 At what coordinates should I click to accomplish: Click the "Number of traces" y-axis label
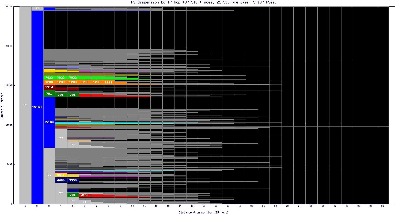click(x=2, y=105)
